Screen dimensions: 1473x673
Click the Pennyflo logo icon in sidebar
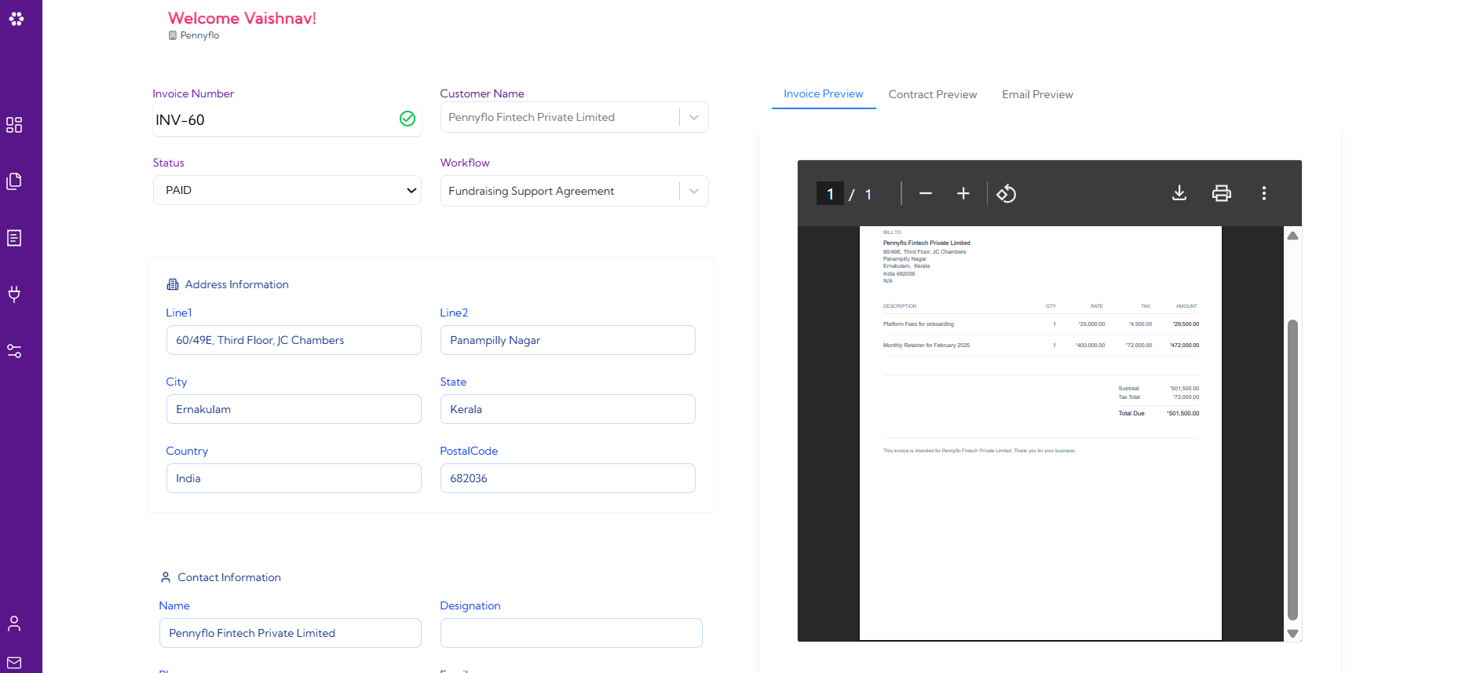coord(16,18)
